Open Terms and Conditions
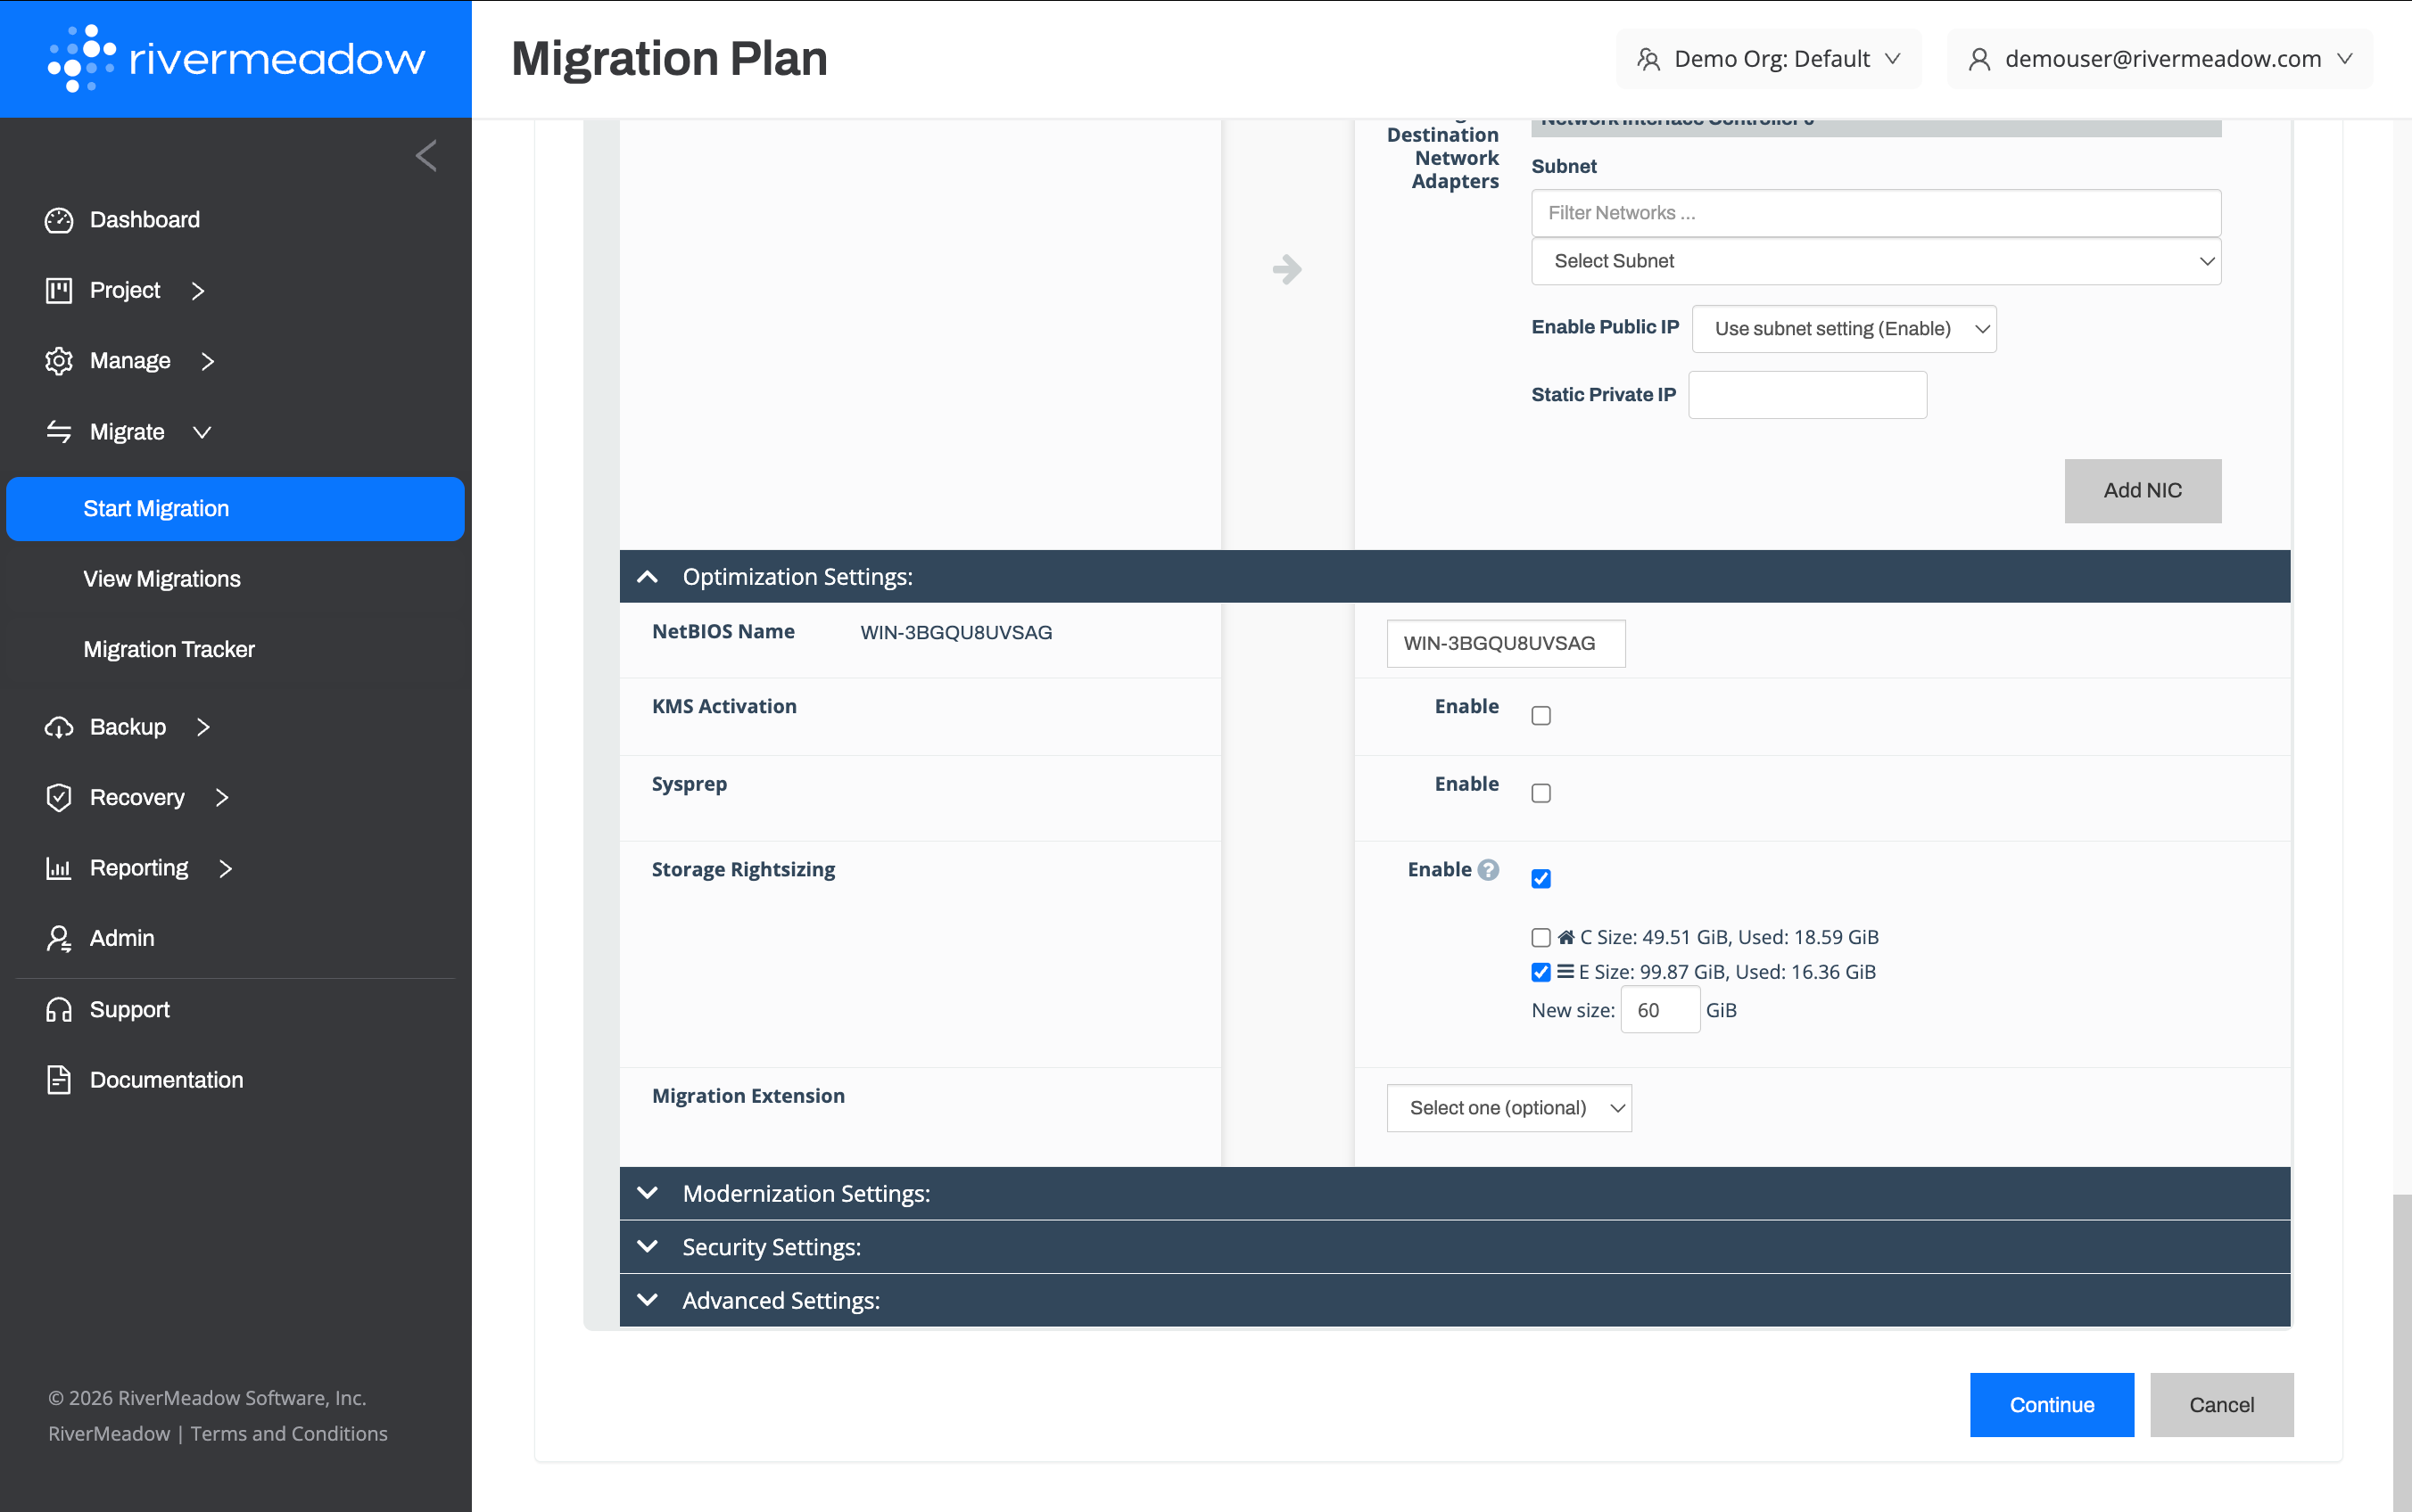Viewport: 2412px width, 1512px height. point(288,1433)
